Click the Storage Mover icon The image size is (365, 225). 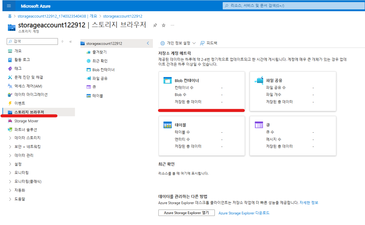10,121
